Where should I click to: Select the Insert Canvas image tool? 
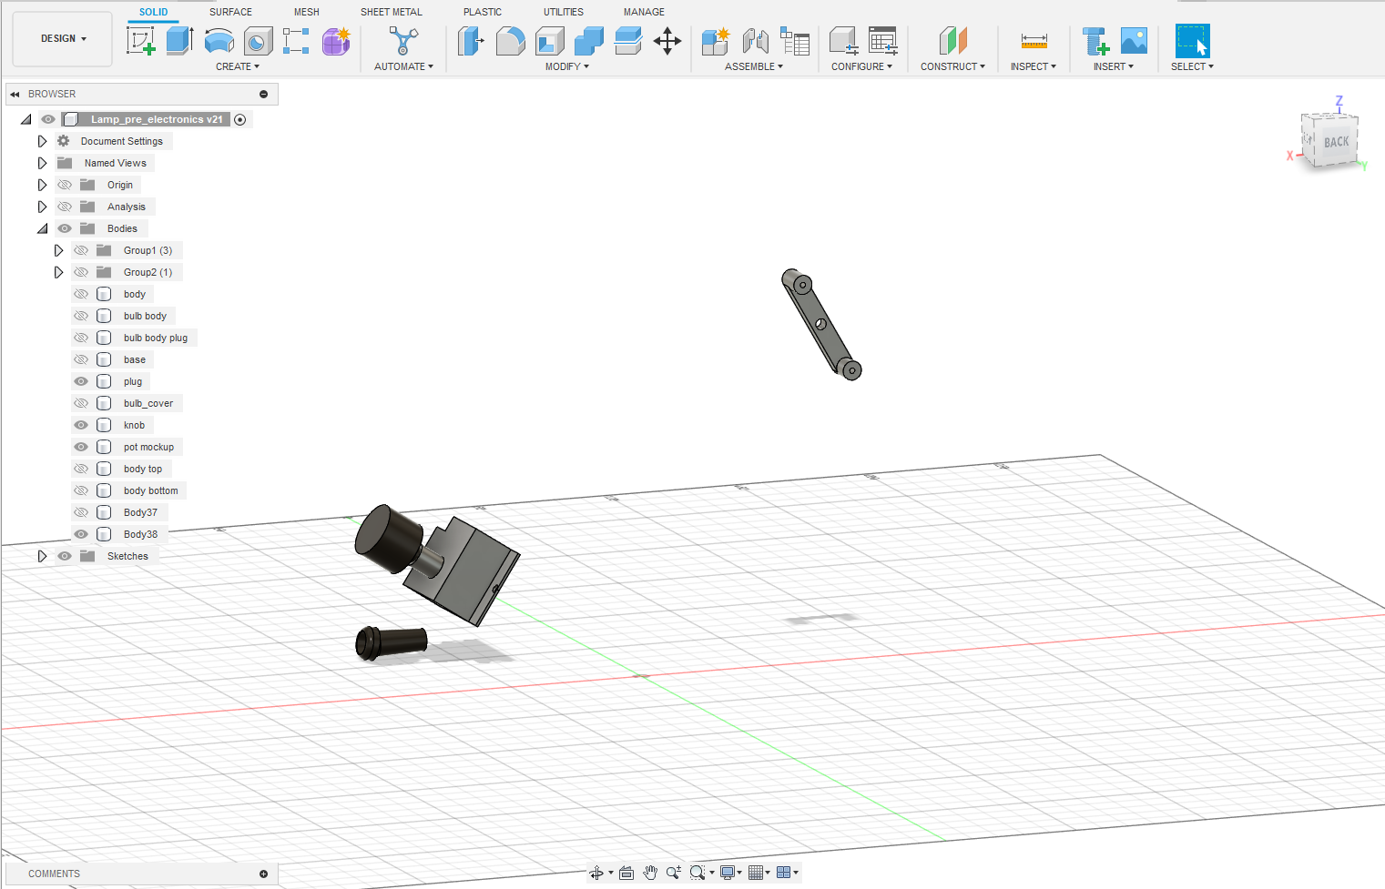pos(1134,41)
